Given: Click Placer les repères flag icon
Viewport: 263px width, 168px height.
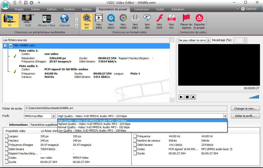Looking at the screenshot, I should pos(186,21).
